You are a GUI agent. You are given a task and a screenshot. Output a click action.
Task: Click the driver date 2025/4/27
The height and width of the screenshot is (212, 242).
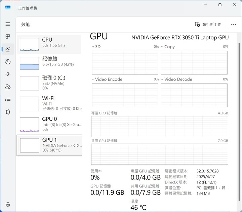(205, 177)
